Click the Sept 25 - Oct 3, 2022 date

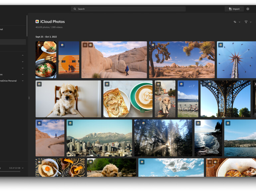coord(46,37)
